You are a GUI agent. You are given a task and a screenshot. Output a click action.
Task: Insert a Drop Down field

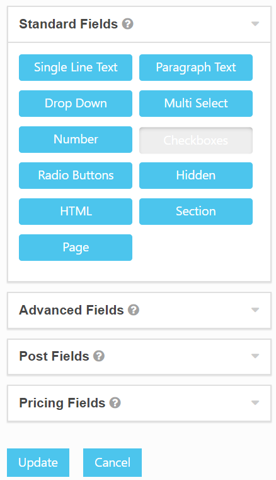76,104
